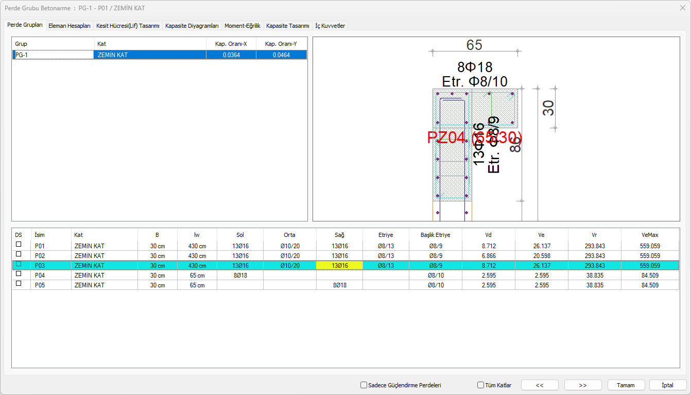691x395 pixels.
Task: Switch to Moment-Eğrilik tab
Action: point(243,26)
